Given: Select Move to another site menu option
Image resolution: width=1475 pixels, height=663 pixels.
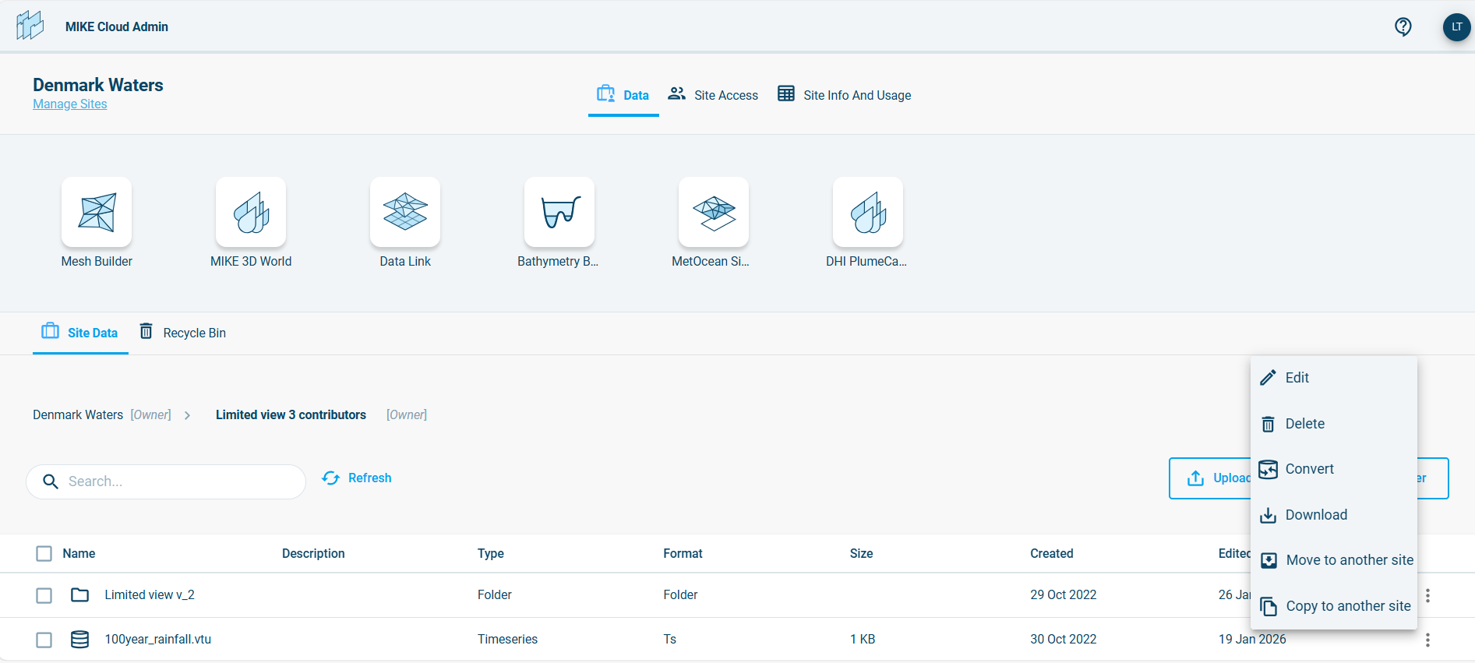Looking at the screenshot, I should pos(1349,560).
